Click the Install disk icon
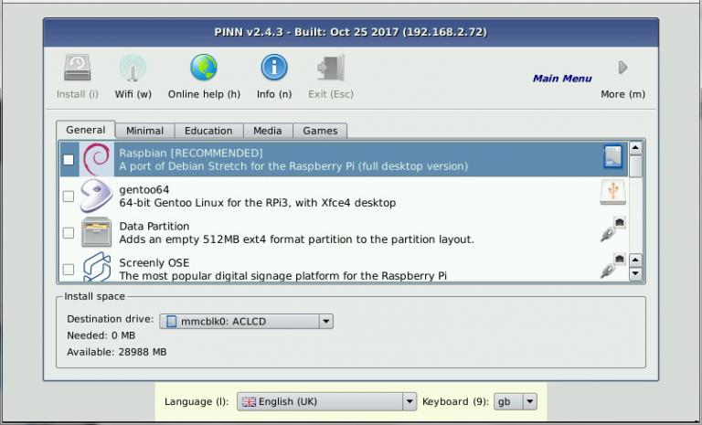Screen dimensions: 702x425 [78, 69]
